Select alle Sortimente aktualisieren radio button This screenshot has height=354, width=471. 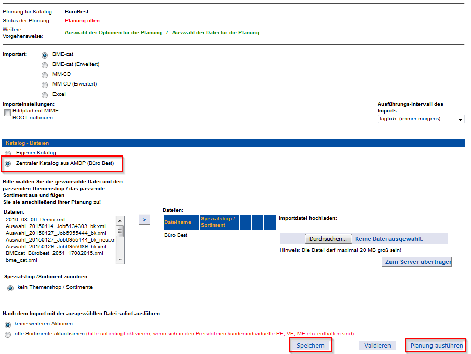pyautogui.click(x=8, y=335)
